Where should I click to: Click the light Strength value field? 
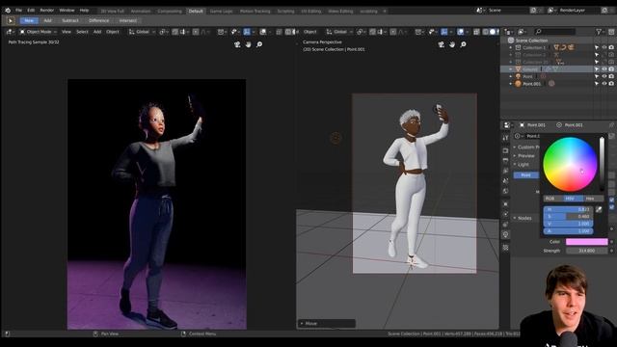[x=586, y=251]
